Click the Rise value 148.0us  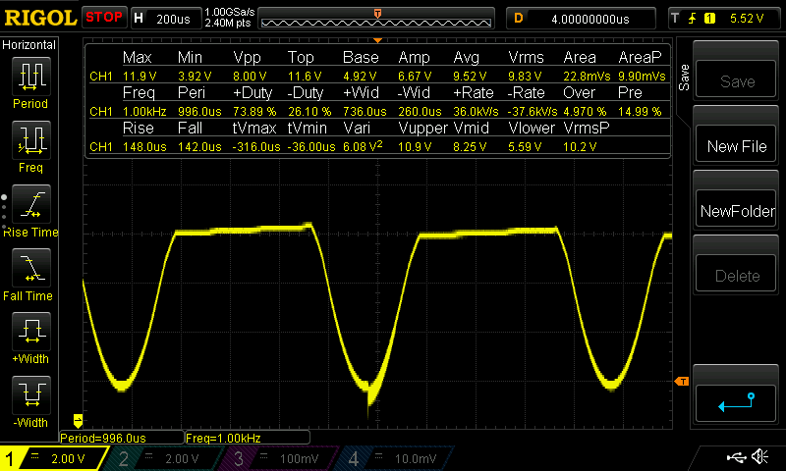pos(144,146)
